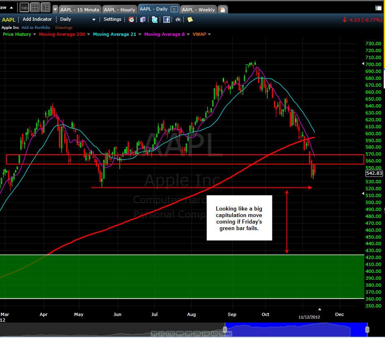The image size is (385, 338).
Task: Click the blue selected range in navigator
Action: pos(296,329)
